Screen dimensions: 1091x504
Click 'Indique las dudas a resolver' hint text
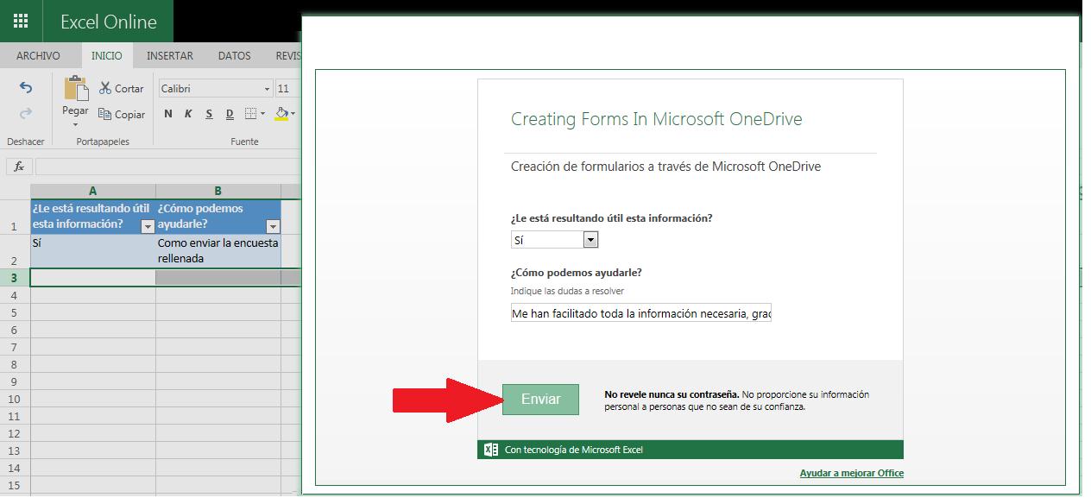click(x=567, y=291)
